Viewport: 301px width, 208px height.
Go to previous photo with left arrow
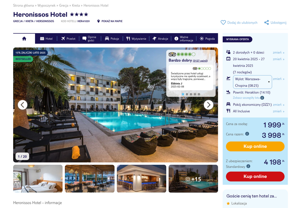click(23, 105)
